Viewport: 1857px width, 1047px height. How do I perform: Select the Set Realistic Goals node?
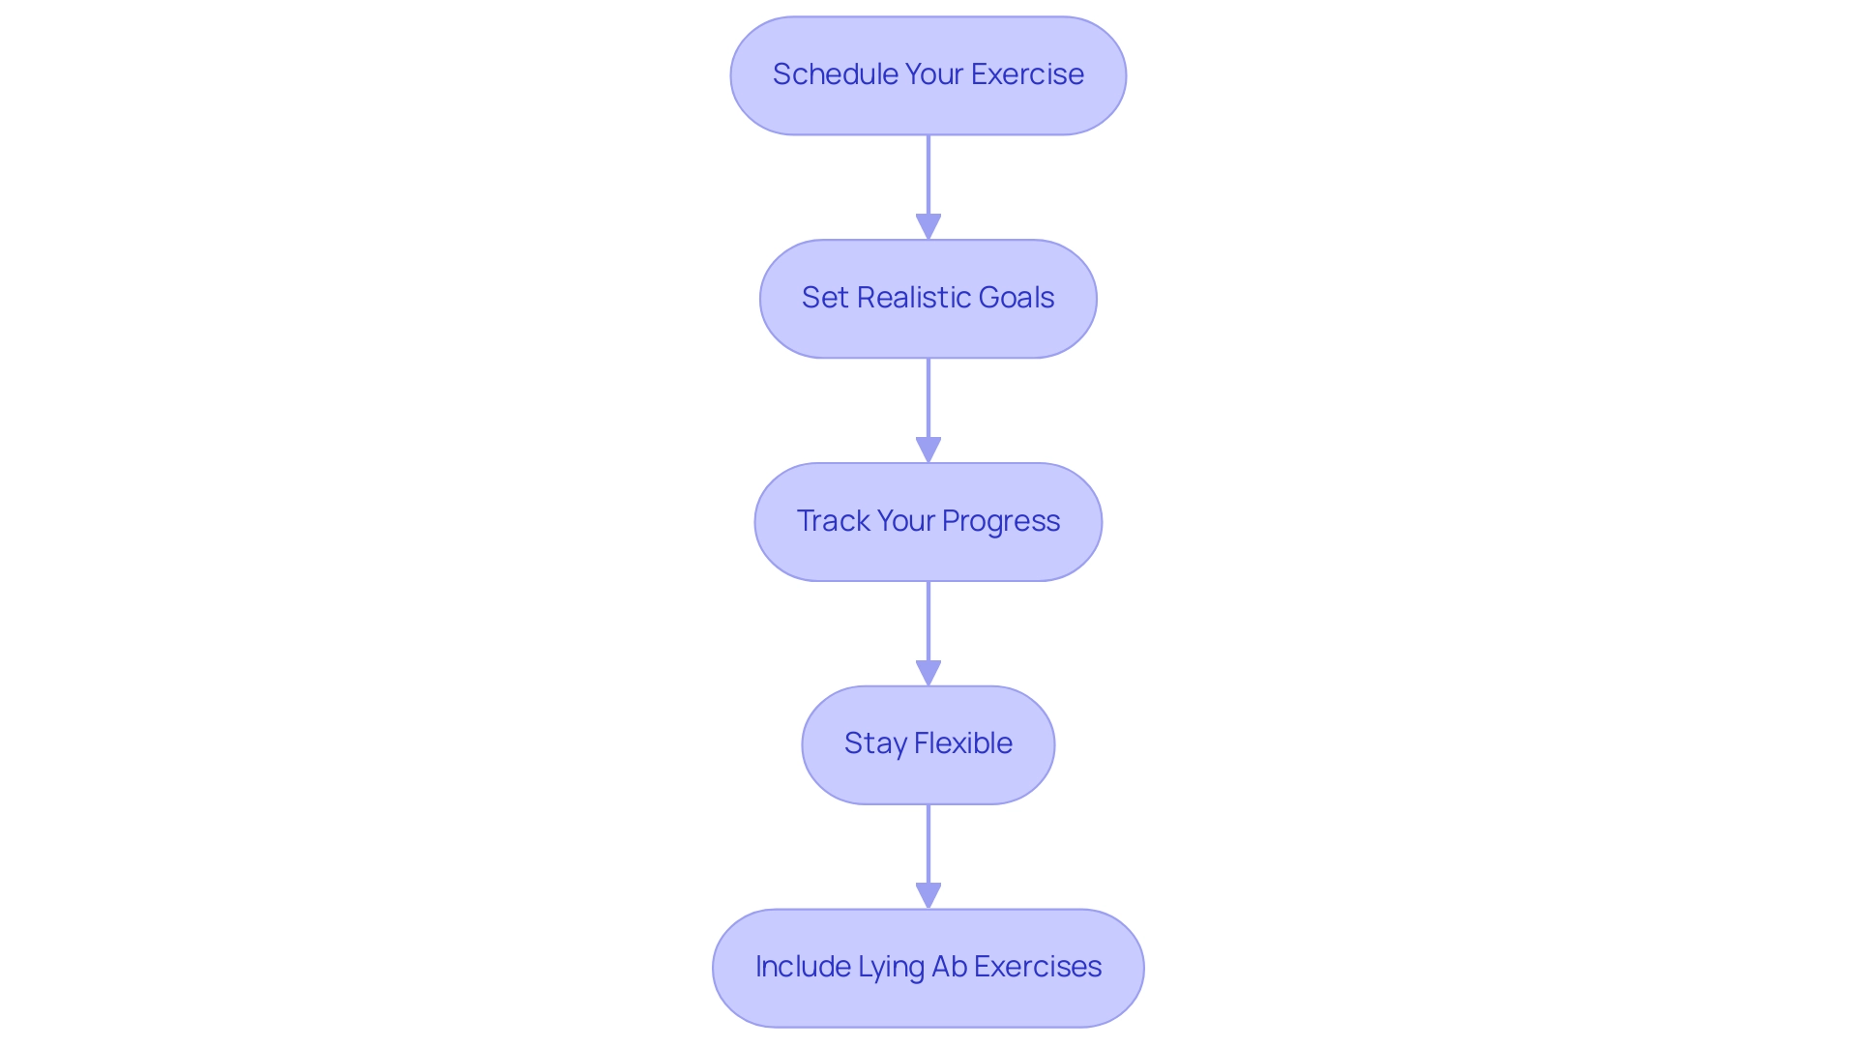(928, 296)
